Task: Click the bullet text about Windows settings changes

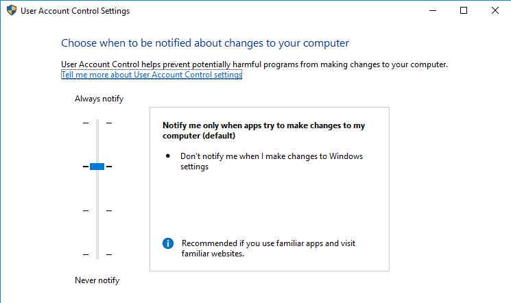Action: click(272, 161)
